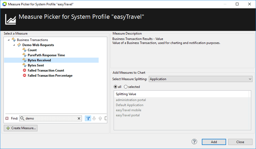
Task: Select the 'selected' radio button
Action: pos(126,87)
